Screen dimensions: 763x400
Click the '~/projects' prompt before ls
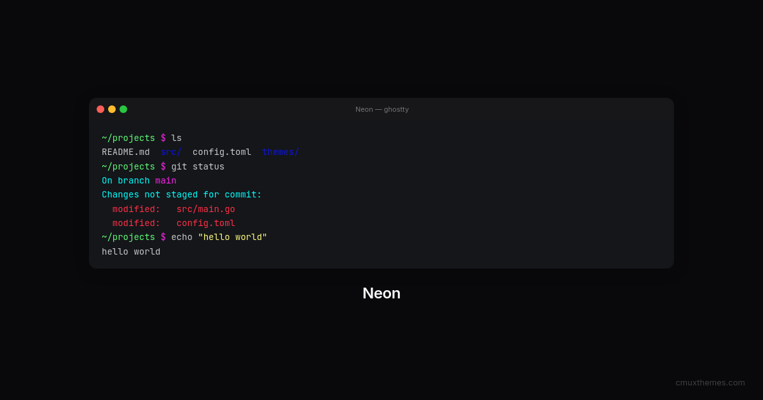(x=128, y=138)
